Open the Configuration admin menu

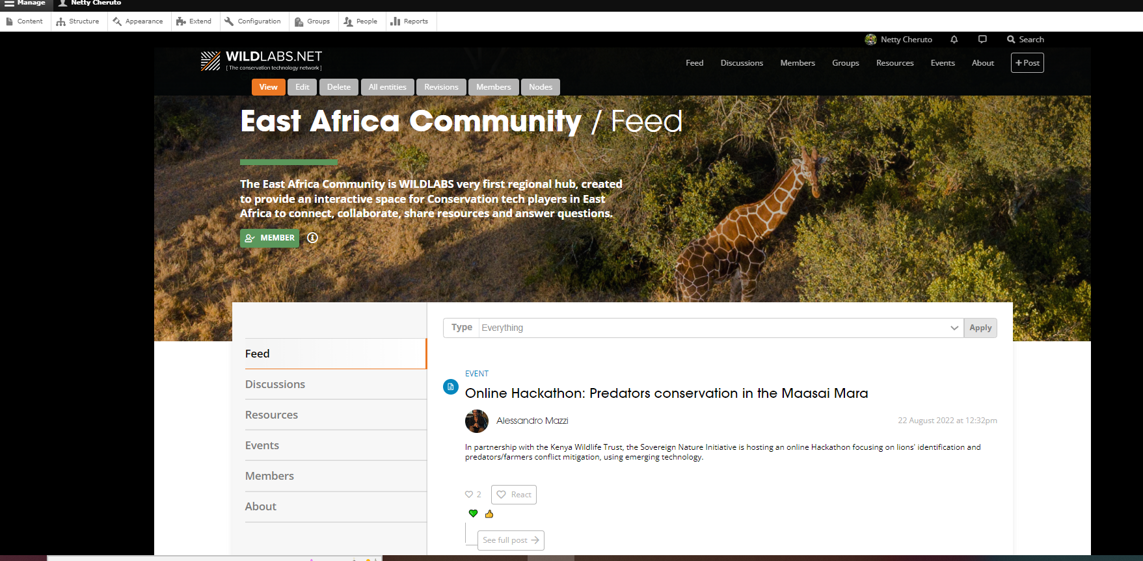253,21
